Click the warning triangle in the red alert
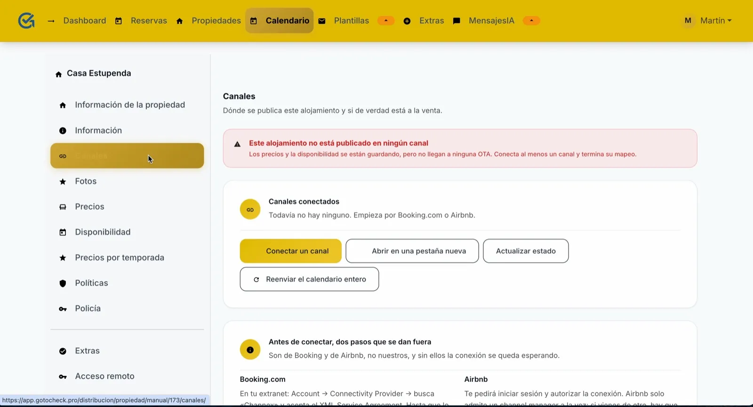The height and width of the screenshot is (407, 753). pos(237,144)
